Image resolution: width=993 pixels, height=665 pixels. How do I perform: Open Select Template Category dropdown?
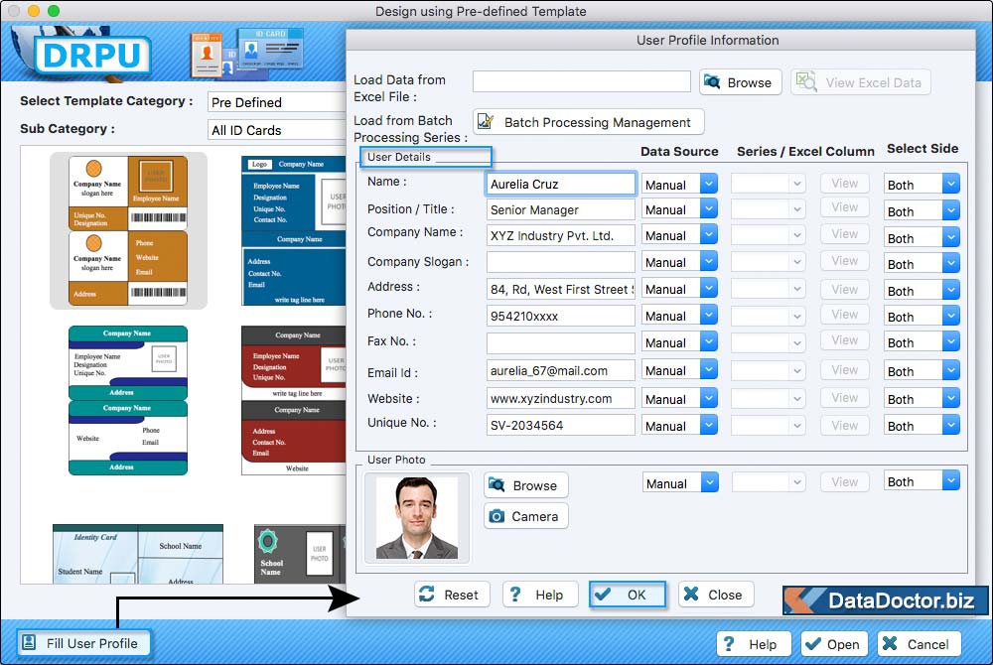click(x=277, y=102)
